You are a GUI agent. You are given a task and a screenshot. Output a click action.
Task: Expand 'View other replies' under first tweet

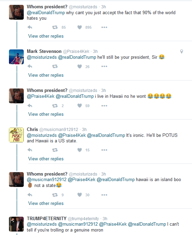(x=46, y=36)
